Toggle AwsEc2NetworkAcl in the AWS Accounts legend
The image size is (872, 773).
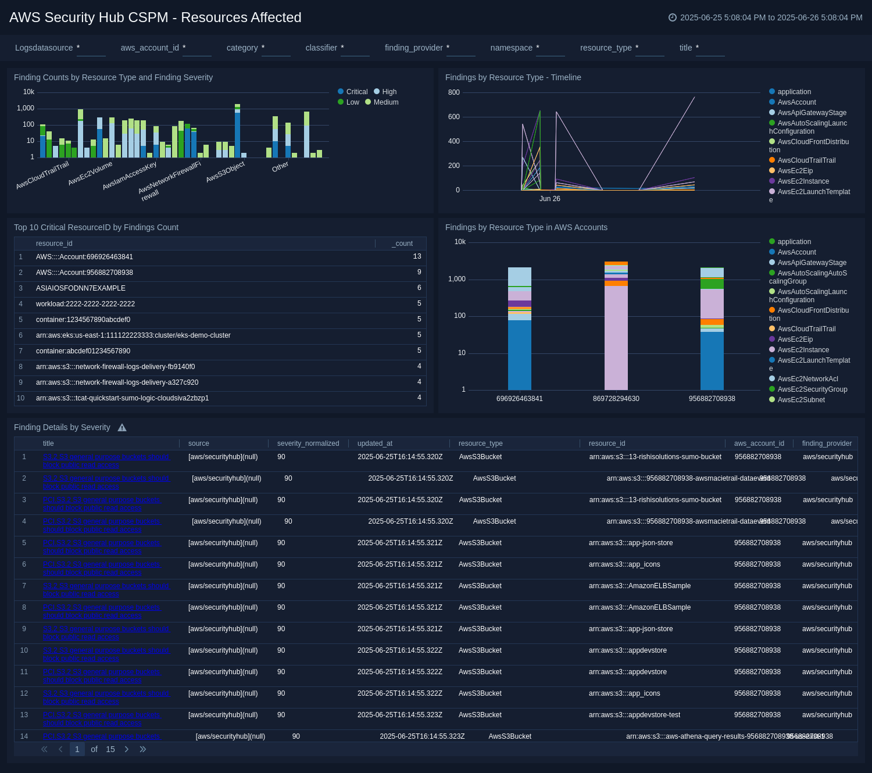pyautogui.click(x=803, y=379)
